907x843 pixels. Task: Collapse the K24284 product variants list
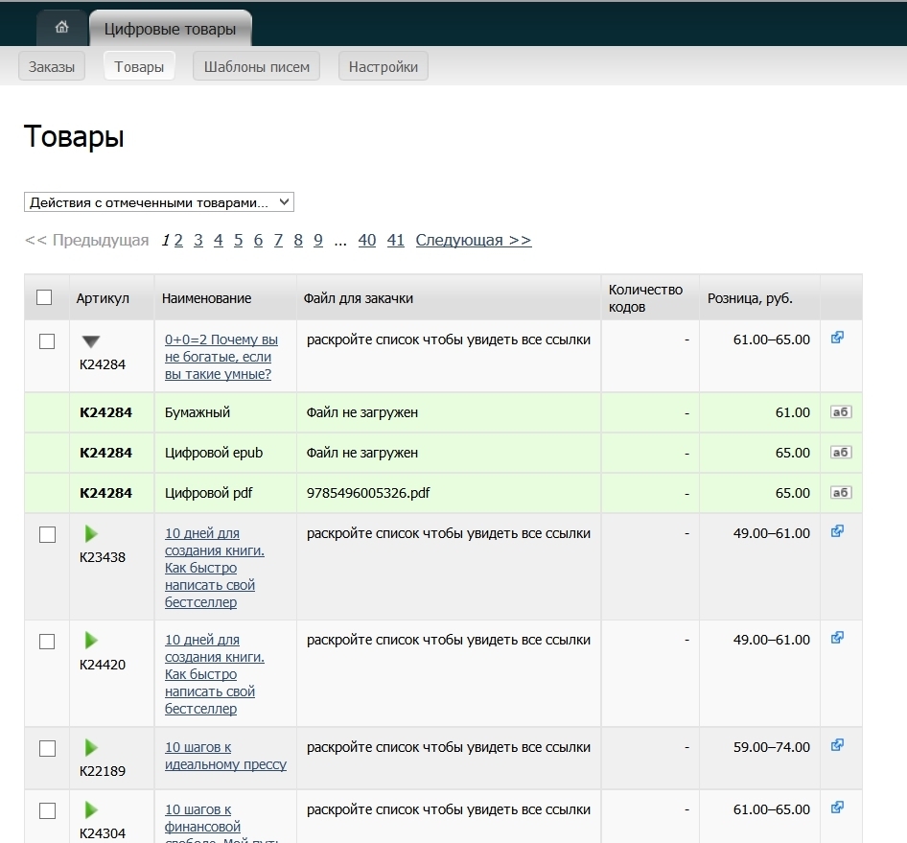click(91, 341)
